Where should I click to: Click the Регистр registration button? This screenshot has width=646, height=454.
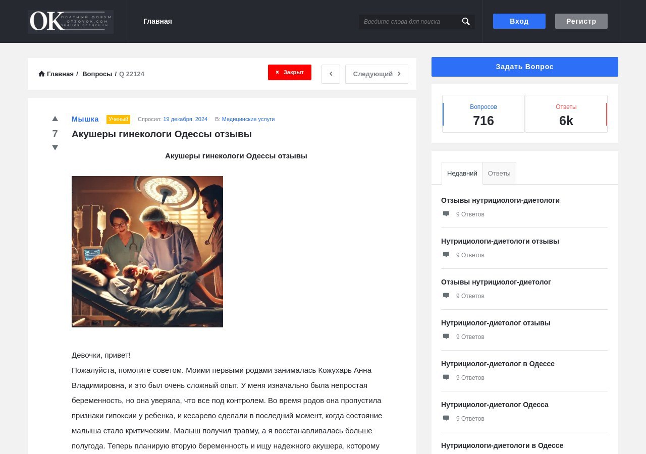(x=581, y=21)
